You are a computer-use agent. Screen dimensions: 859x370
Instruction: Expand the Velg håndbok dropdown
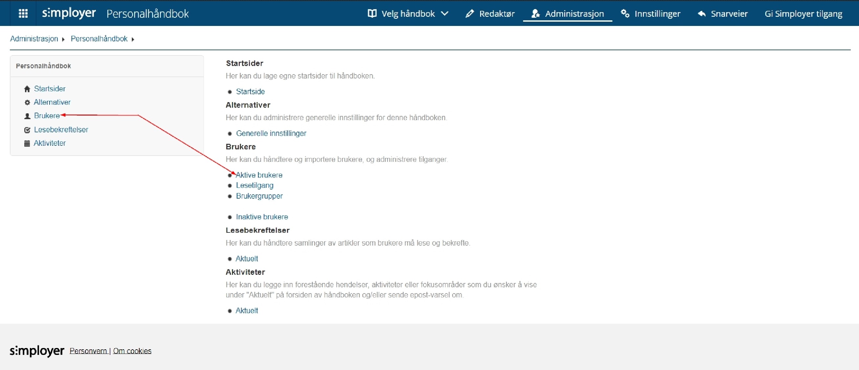(408, 14)
